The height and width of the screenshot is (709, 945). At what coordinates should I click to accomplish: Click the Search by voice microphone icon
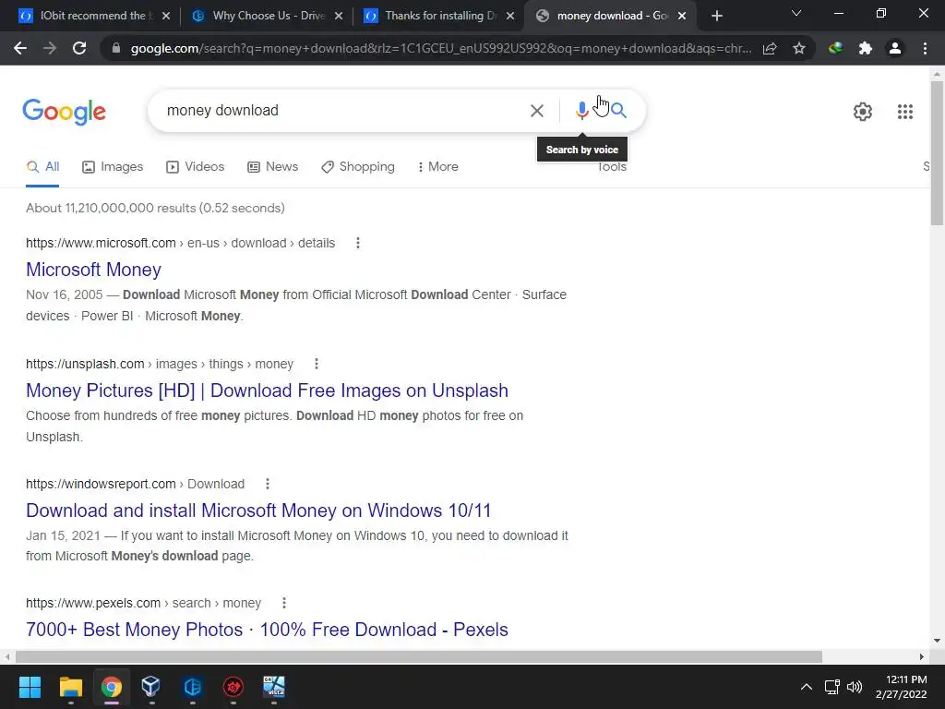pyautogui.click(x=581, y=111)
